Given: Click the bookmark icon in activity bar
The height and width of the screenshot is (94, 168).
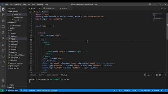Looking at the screenshot, I should coord(3,68).
